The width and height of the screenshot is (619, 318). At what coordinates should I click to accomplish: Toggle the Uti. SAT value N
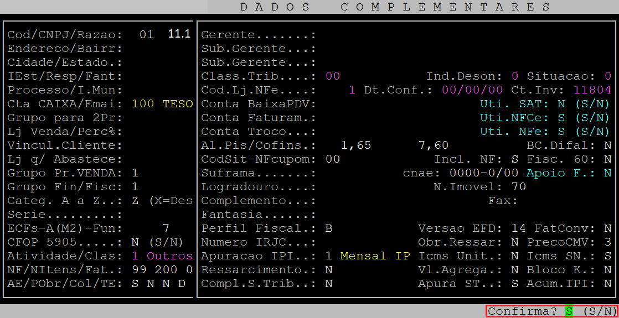point(561,104)
